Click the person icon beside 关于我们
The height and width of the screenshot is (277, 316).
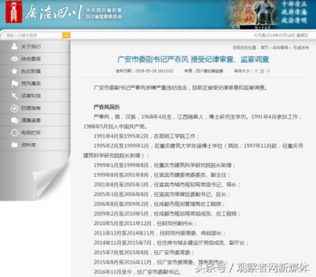pyautogui.click(x=14, y=46)
